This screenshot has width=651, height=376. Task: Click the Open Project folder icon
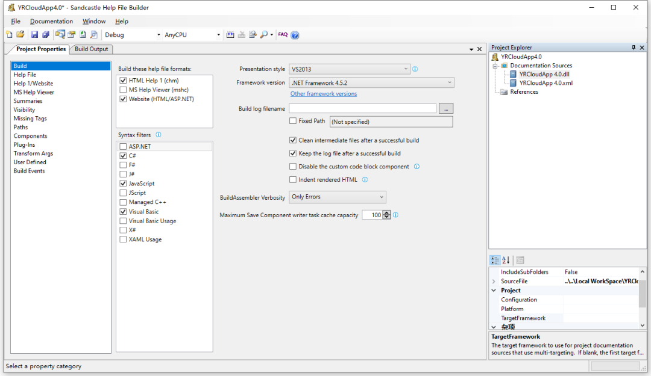coord(20,35)
